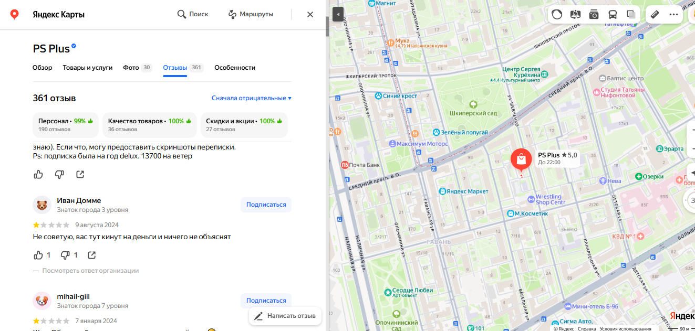695x331 pixels.
Task: Select the Отзывы 361 tab
Action: (x=183, y=68)
